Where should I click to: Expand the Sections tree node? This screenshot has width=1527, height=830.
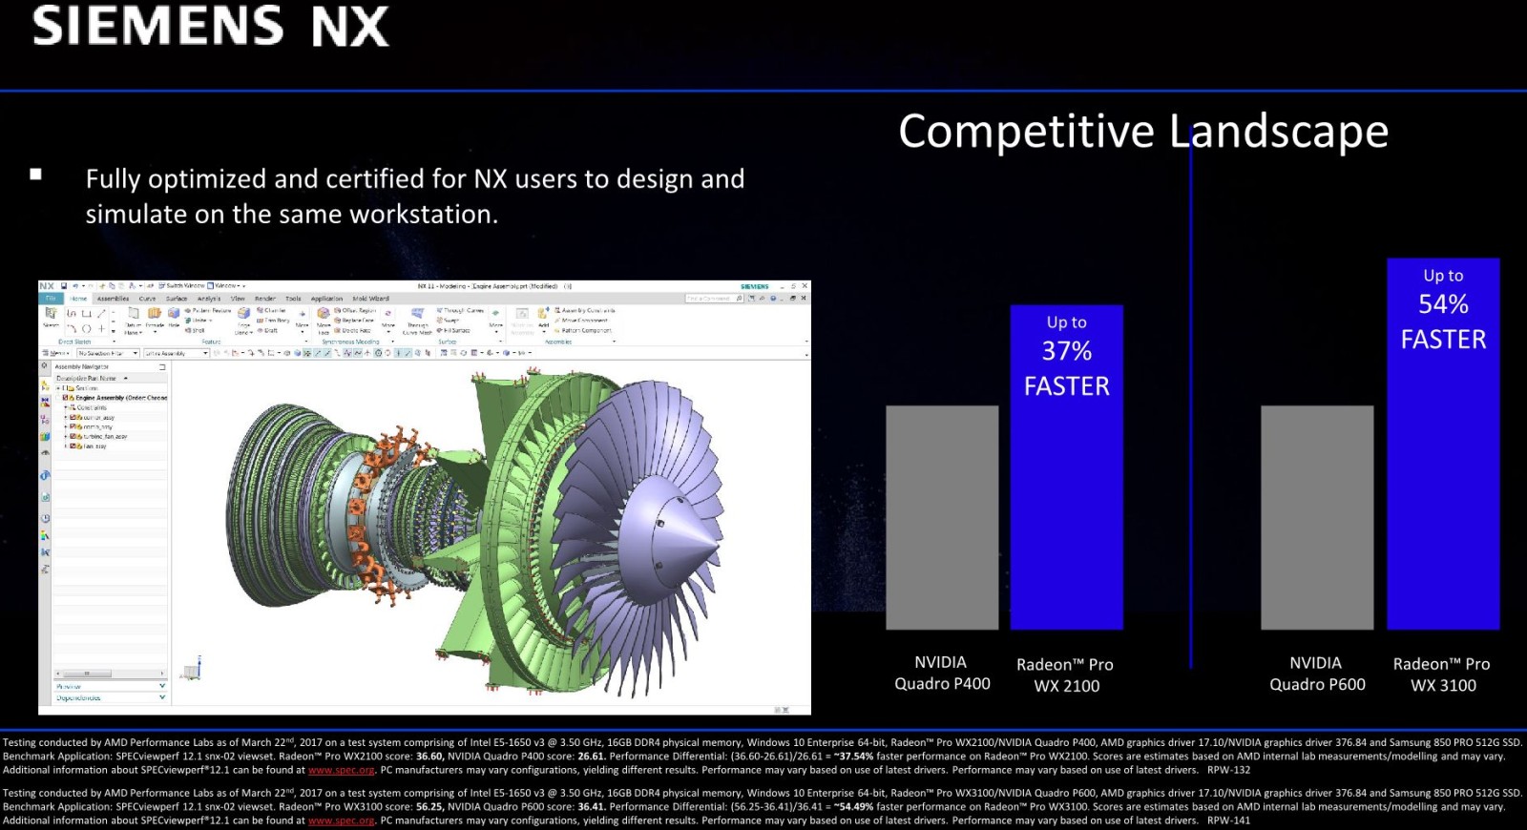[58, 388]
